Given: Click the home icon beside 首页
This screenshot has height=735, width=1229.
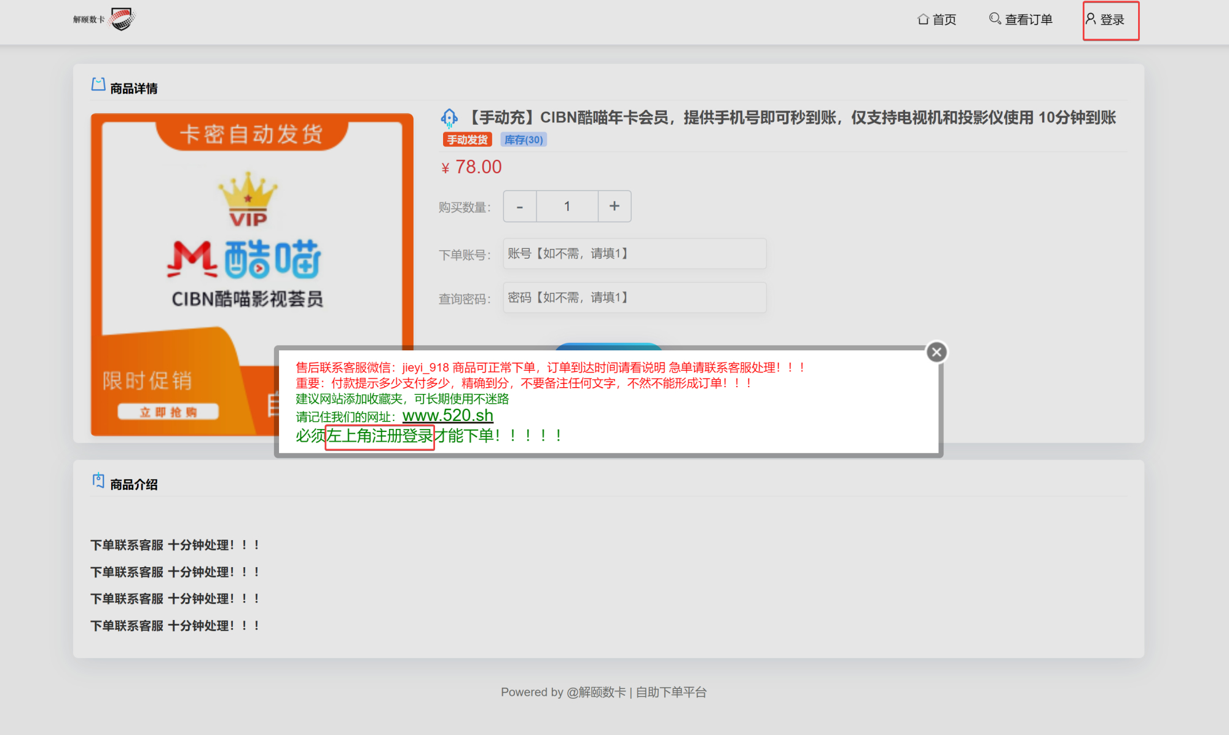Looking at the screenshot, I should coord(923,19).
